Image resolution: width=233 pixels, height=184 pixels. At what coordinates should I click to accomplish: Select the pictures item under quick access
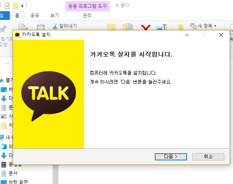pos(6,116)
